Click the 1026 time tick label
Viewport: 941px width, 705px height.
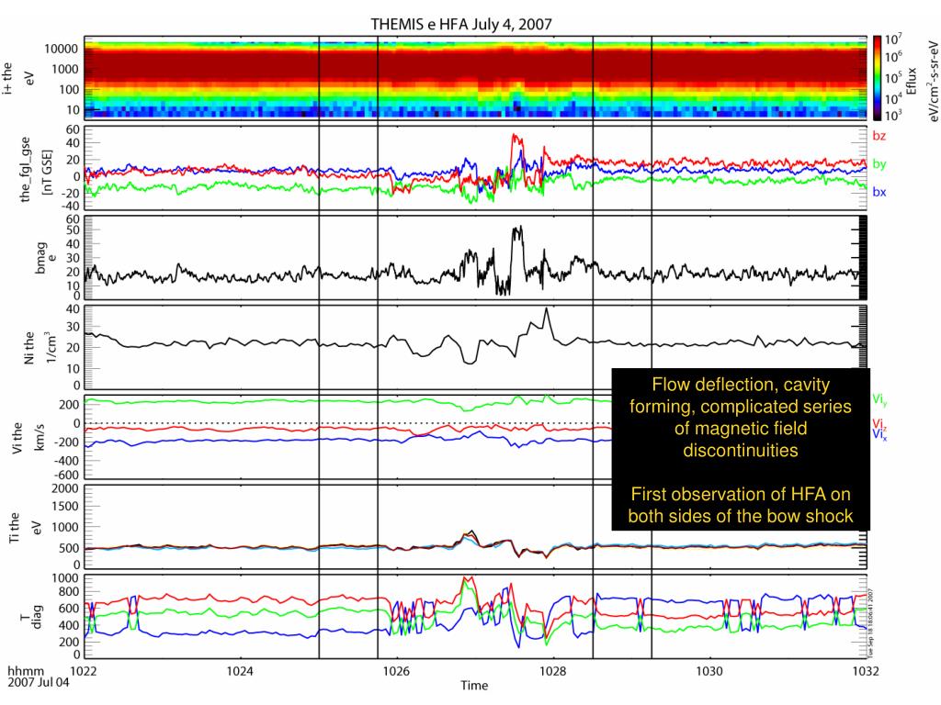(x=396, y=671)
